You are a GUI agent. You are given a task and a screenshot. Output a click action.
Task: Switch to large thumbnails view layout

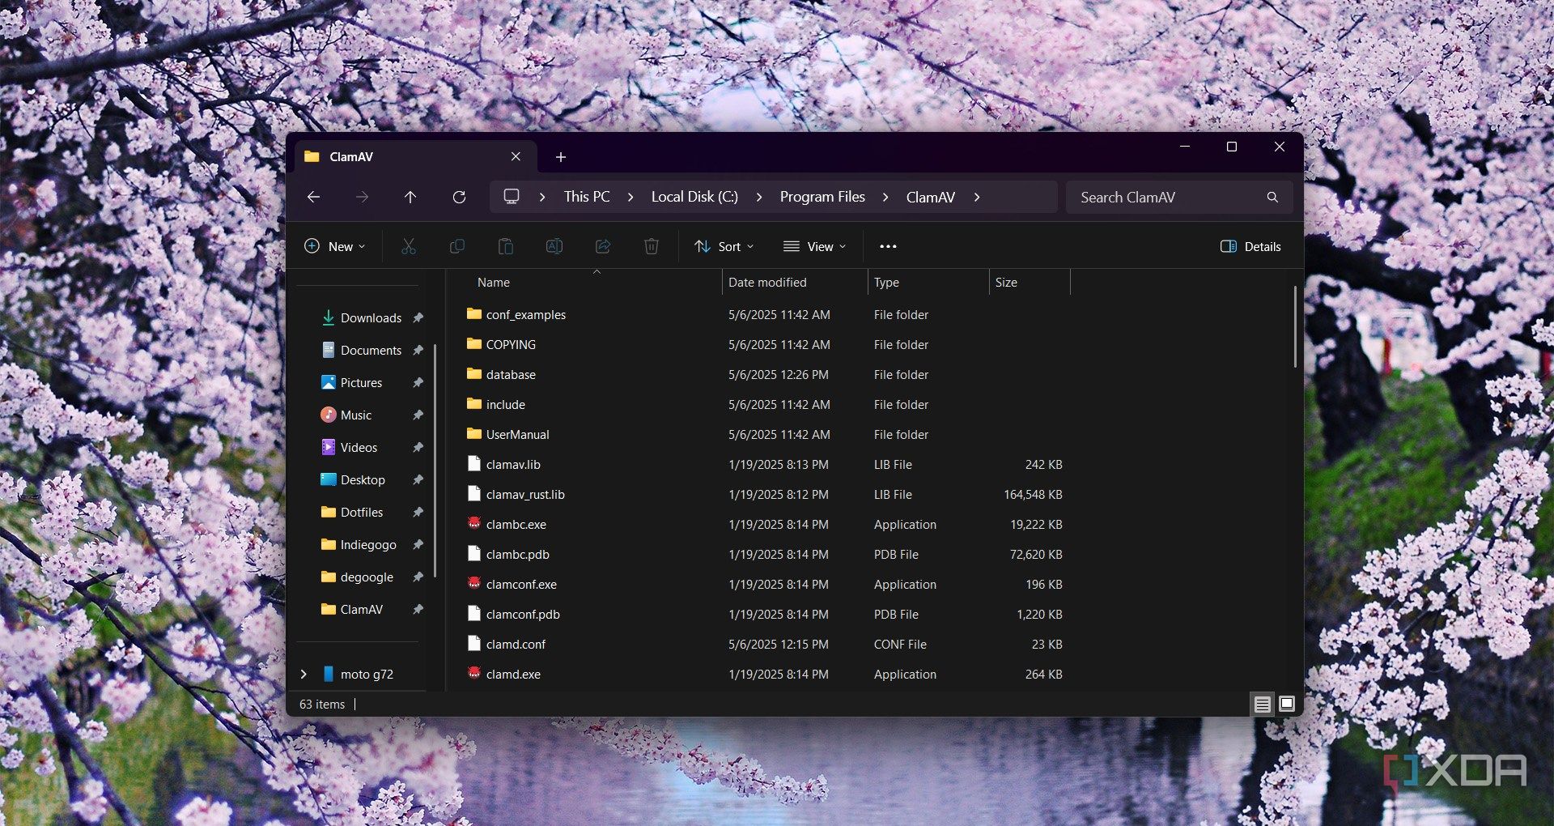pyautogui.click(x=1286, y=704)
